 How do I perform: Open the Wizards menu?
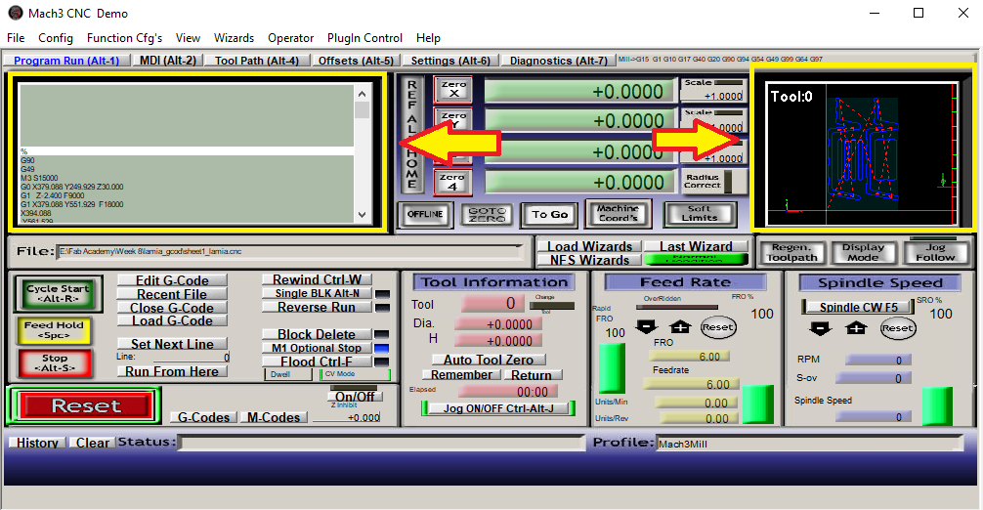[x=234, y=38]
